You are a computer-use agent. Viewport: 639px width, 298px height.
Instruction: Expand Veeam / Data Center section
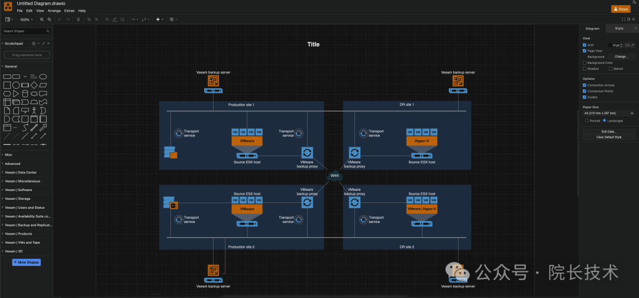[x=27, y=172]
